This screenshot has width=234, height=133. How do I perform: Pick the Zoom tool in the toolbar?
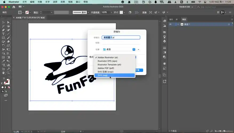(x=8, y=73)
